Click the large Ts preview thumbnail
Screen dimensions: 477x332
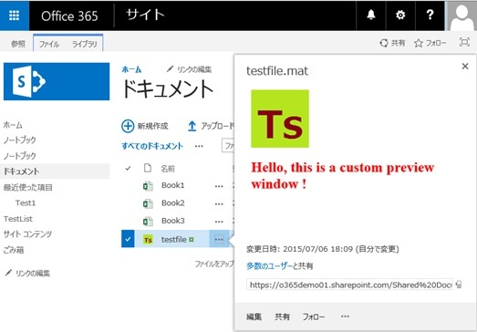pyautogui.click(x=280, y=119)
